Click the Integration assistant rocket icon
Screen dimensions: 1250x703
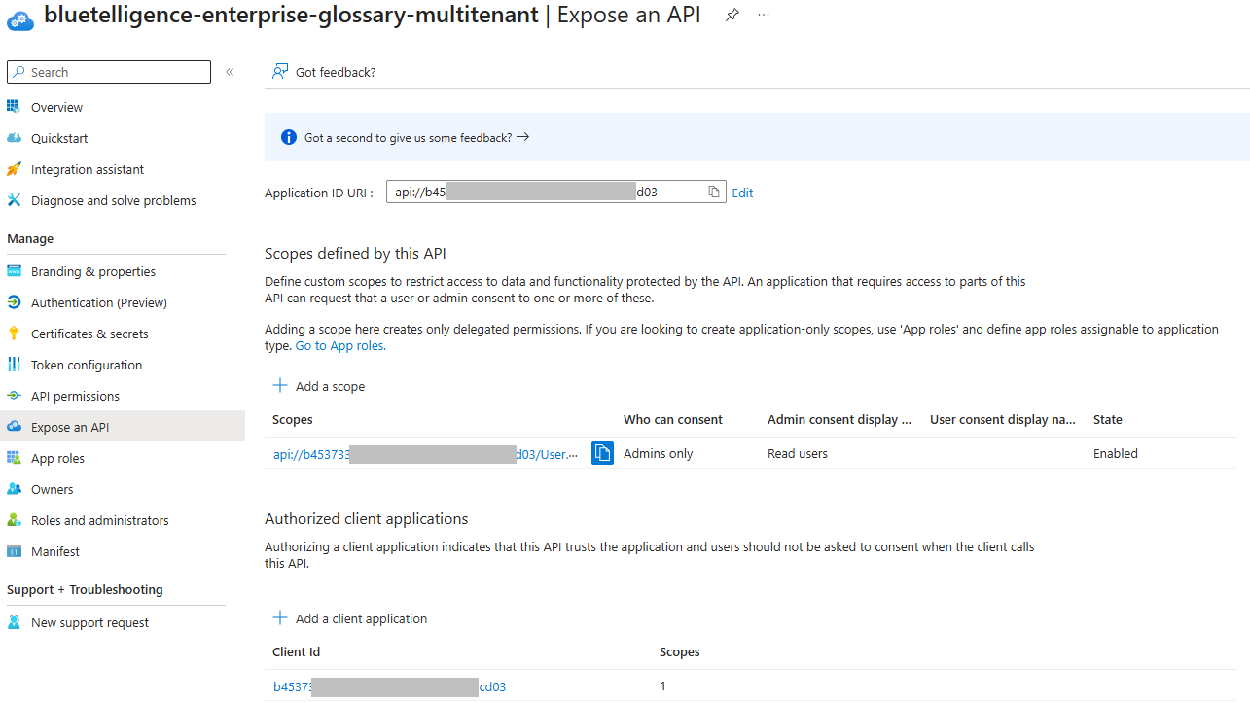[x=14, y=169]
